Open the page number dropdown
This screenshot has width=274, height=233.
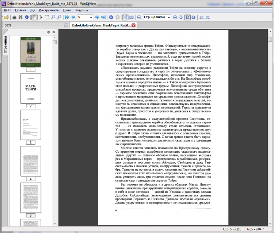(90, 17)
